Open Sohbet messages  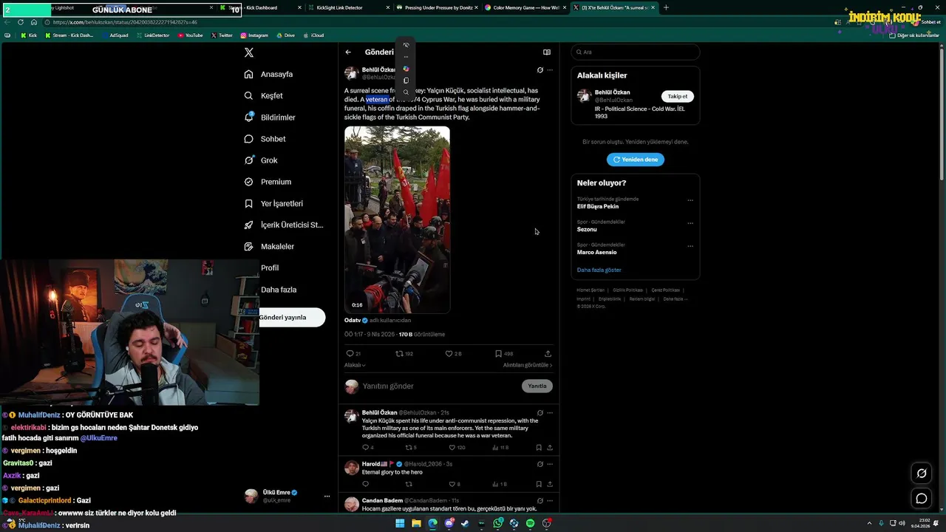click(265, 139)
